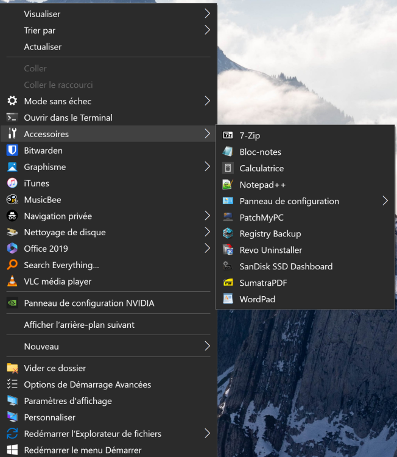Click the Redémarrer l'Explorateur refresh arrows icon
The width and height of the screenshot is (397, 457).
(x=12, y=433)
